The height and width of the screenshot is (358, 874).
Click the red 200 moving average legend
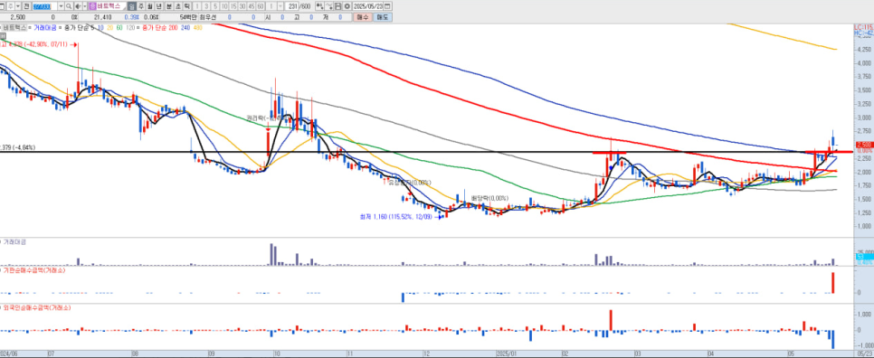point(173,27)
